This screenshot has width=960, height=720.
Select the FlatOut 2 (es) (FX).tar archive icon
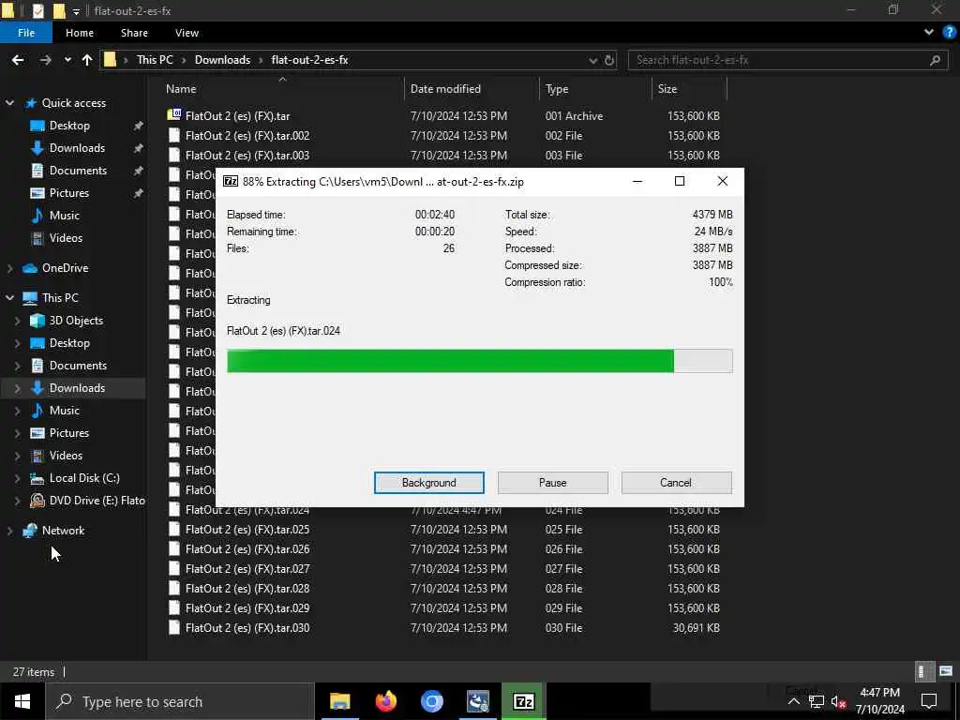tap(173, 115)
